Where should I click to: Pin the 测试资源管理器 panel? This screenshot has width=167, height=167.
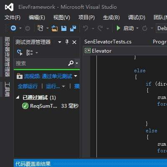(x=67, y=42)
